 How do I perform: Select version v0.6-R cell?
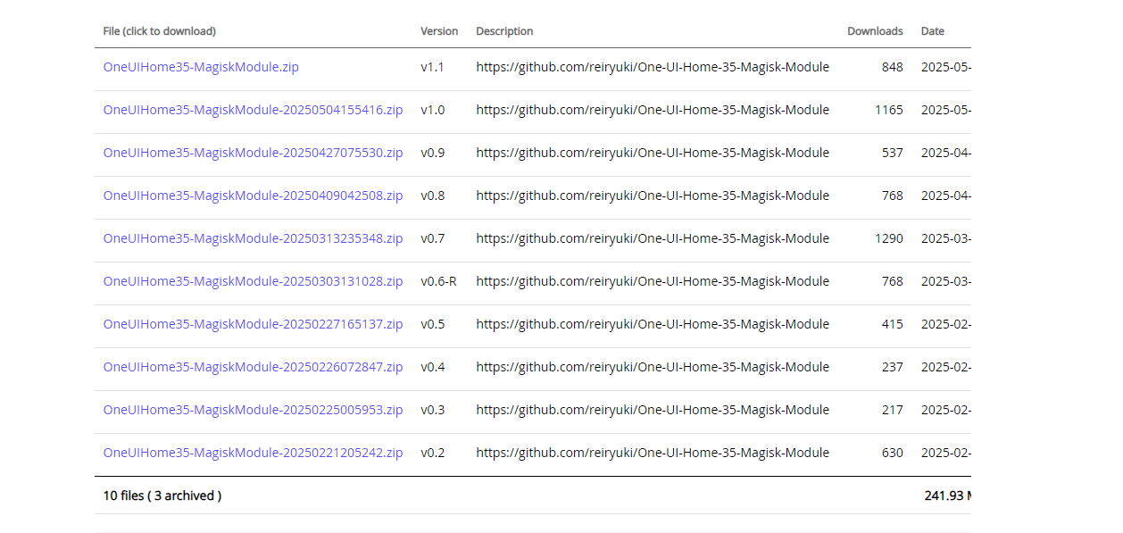pos(438,281)
